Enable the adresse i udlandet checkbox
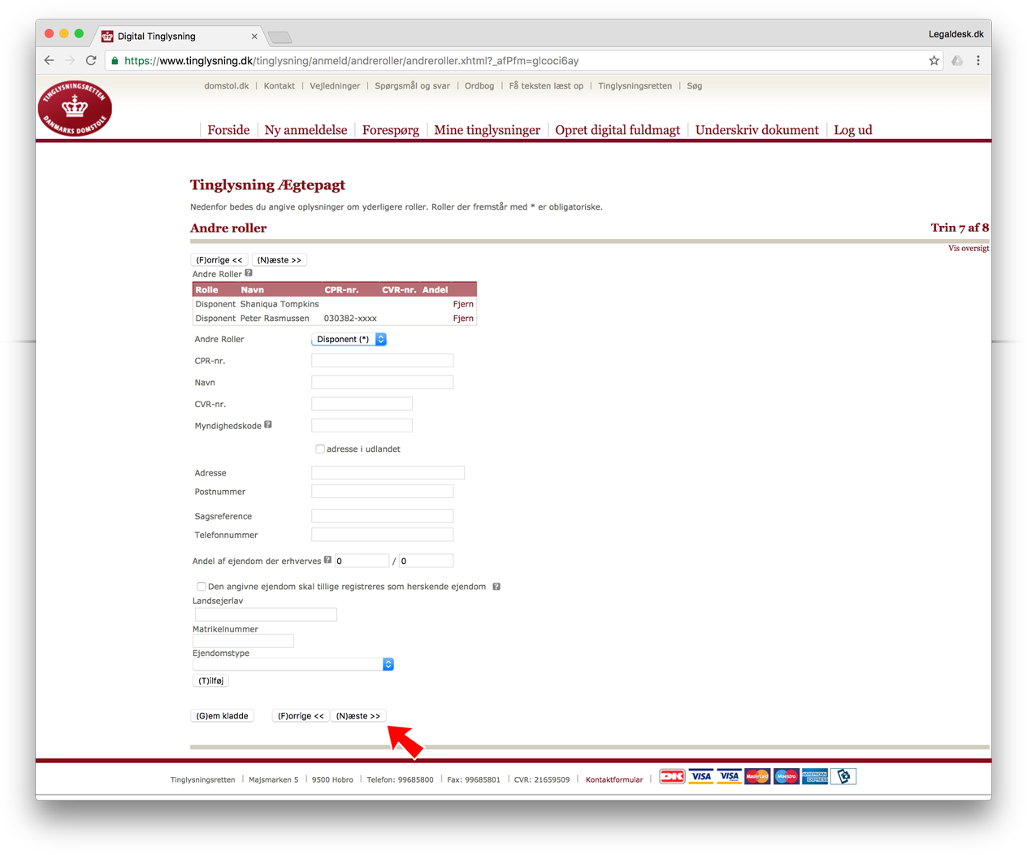This screenshot has width=1027, height=855. [x=320, y=449]
